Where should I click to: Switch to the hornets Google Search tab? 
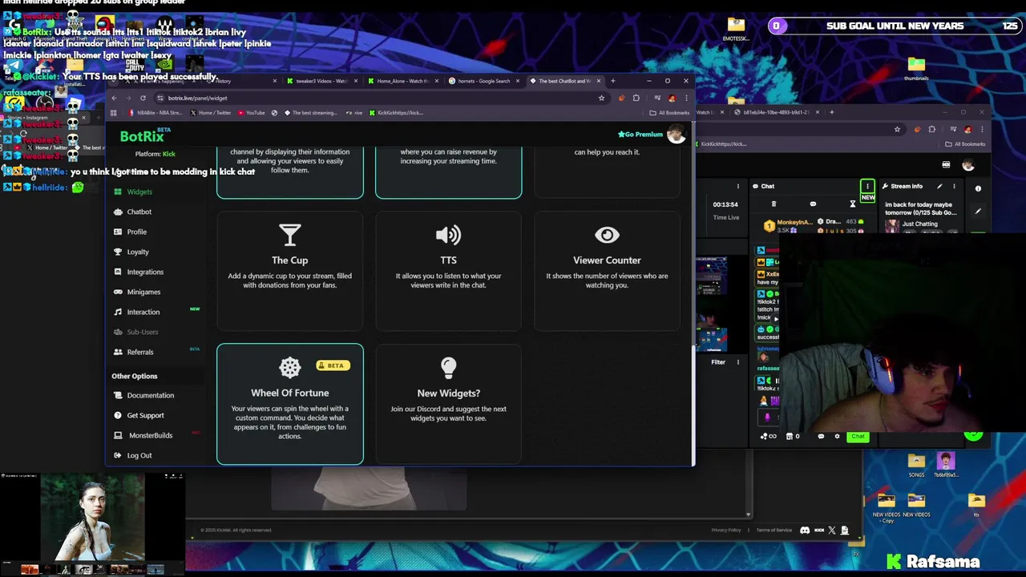point(483,81)
